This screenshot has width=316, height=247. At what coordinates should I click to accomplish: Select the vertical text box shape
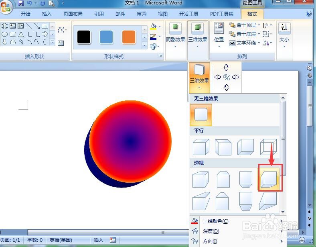pos(20,26)
